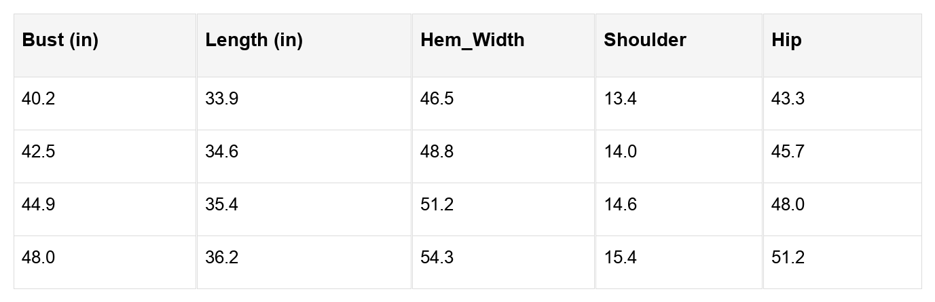Select length value 35.4 cell
Image resolution: width=935 pixels, height=302 pixels.
pos(304,210)
